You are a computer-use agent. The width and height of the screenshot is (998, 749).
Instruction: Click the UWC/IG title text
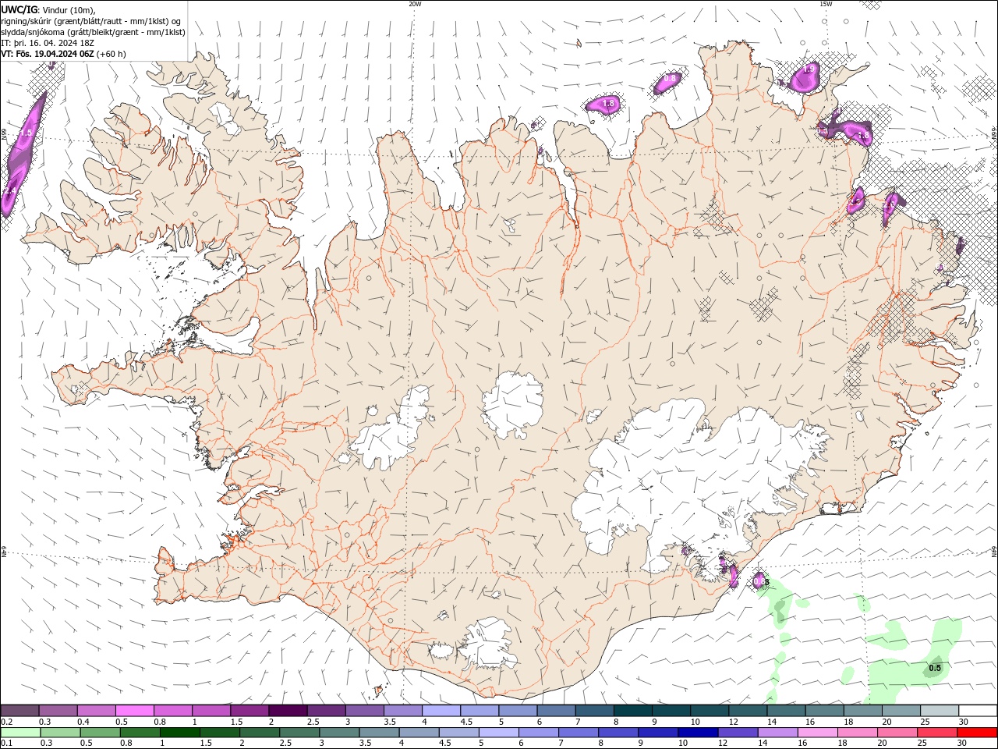click(x=18, y=9)
